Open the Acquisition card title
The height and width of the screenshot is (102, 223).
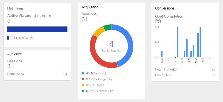pyautogui.click(x=90, y=7)
